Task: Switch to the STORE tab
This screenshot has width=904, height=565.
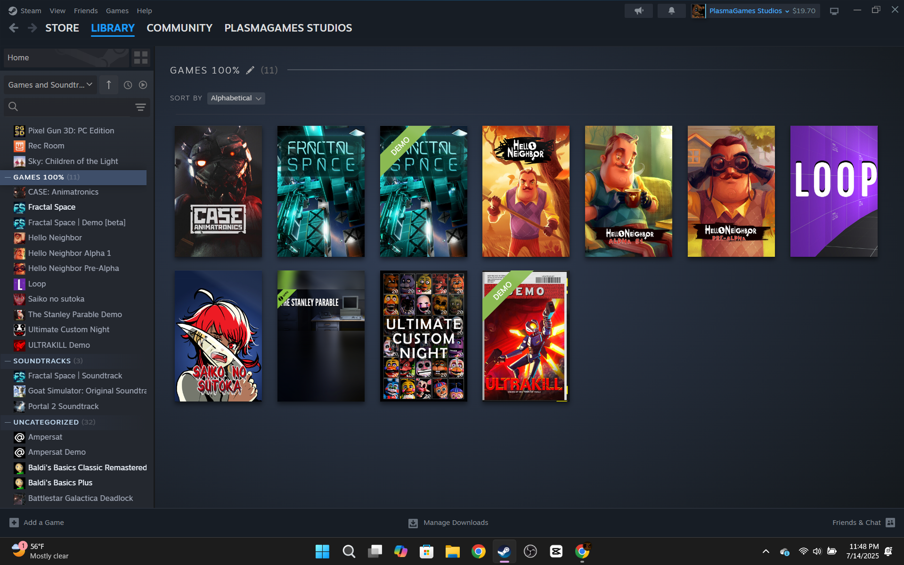Action: pyautogui.click(x=62, y=28)
